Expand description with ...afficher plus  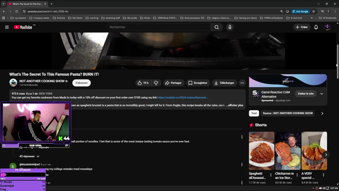pyautogui.click(x=234, y=105)
